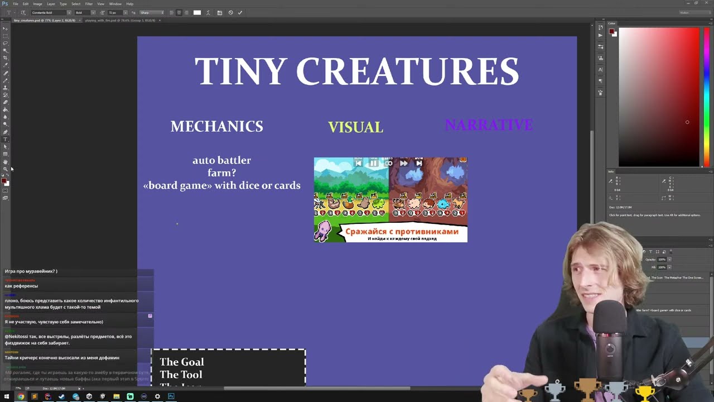
Task: Select the Dodge tool
Action: tap(6, 124)
